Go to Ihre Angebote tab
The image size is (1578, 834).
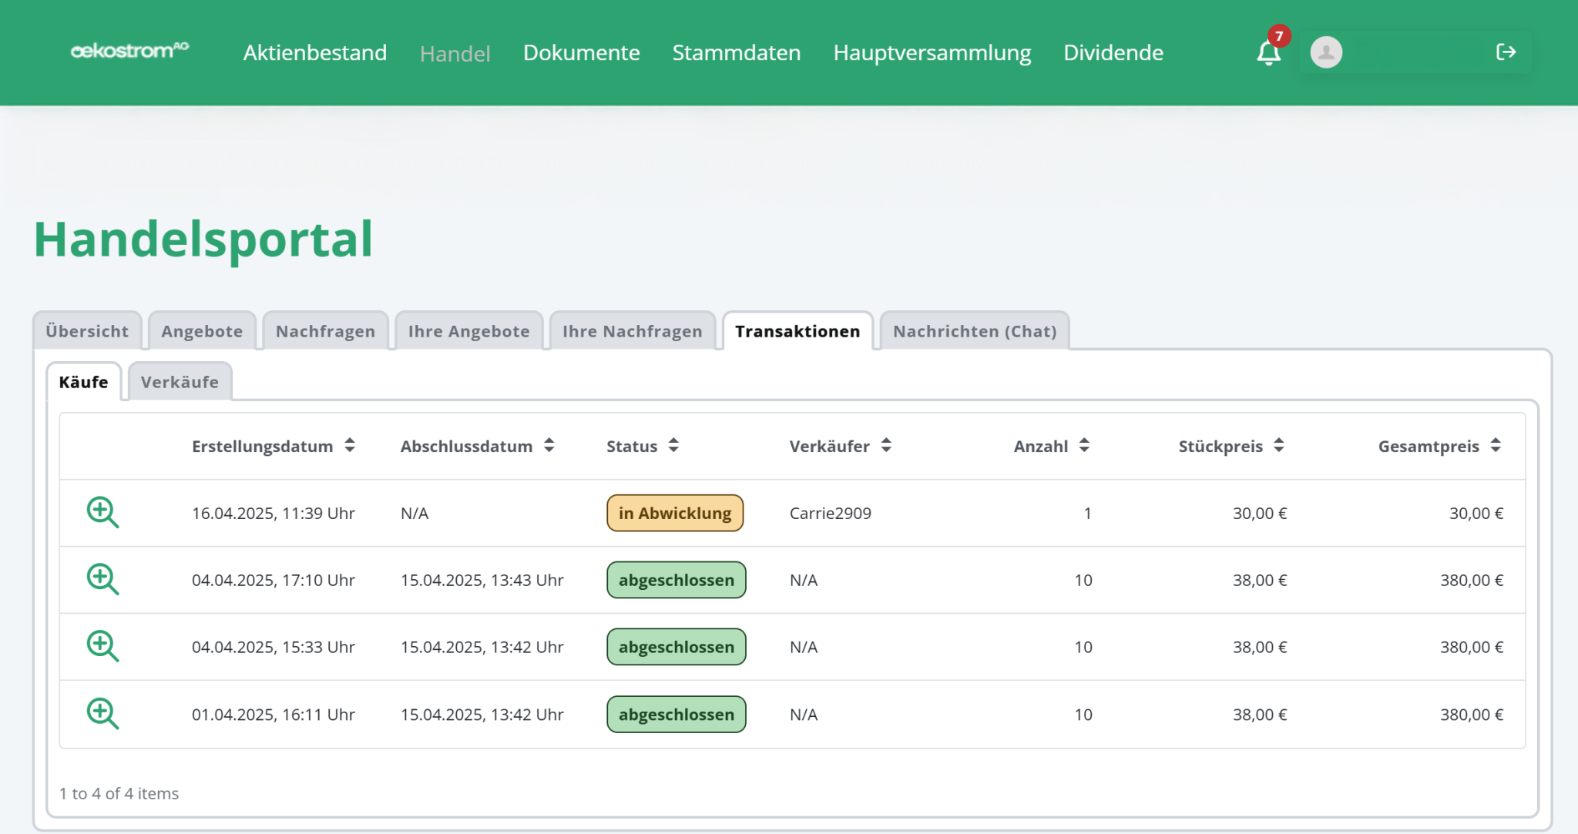pos(468,331)
